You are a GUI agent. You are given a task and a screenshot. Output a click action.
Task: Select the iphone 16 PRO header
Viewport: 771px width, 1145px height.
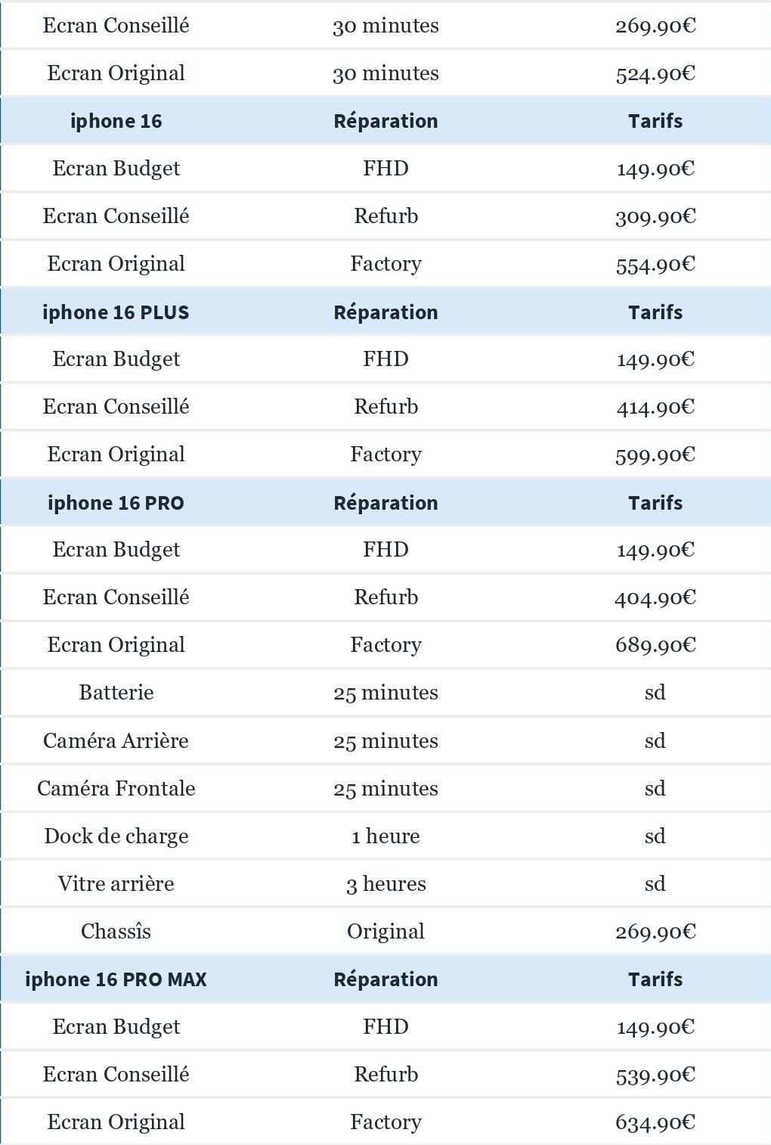tap(116, 503)
